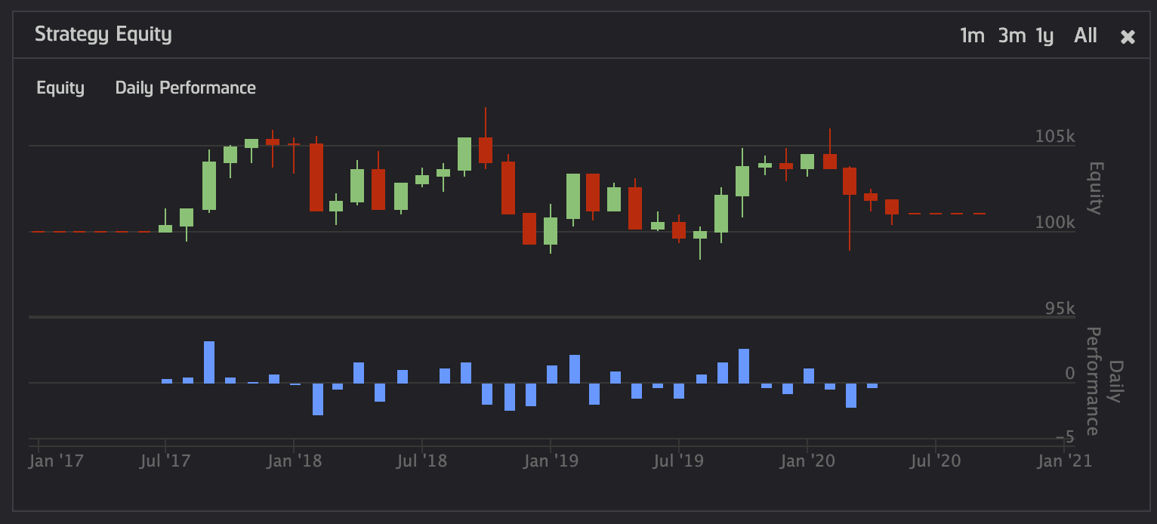Set chart range to 3m
This screenshot has width=1157, height=524.
click(x=1011, y=35)
